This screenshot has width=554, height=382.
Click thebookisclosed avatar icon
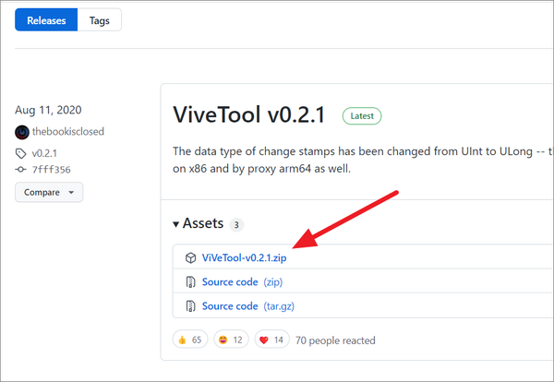(x=22, y=133)
